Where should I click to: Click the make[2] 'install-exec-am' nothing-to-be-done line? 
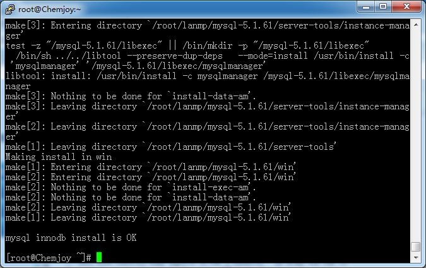131,187
